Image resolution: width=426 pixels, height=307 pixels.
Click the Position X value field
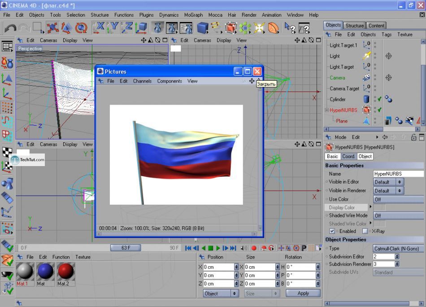click(x=218, y=267)
